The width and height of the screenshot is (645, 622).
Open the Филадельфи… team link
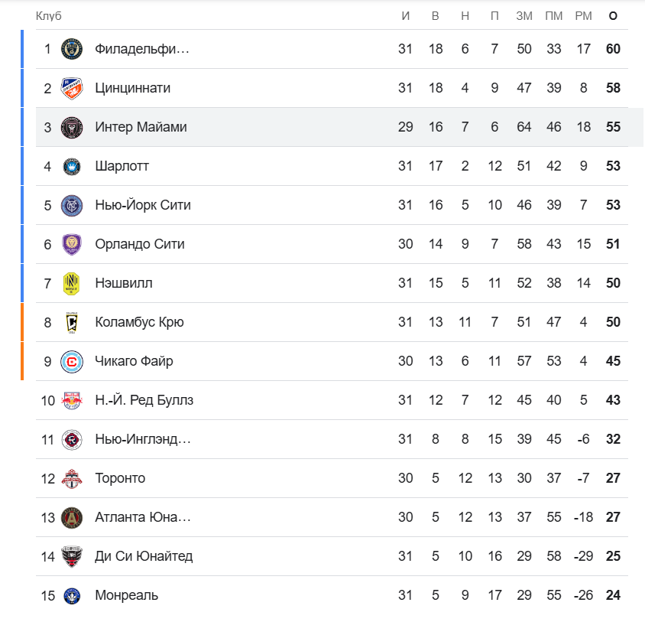click(142, 49)
